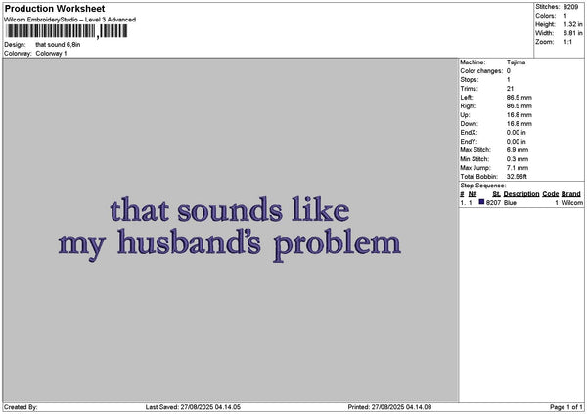Click the Production Worksheet heading
587x414 pixels.
pyautogui.click(x=55, y=8)
